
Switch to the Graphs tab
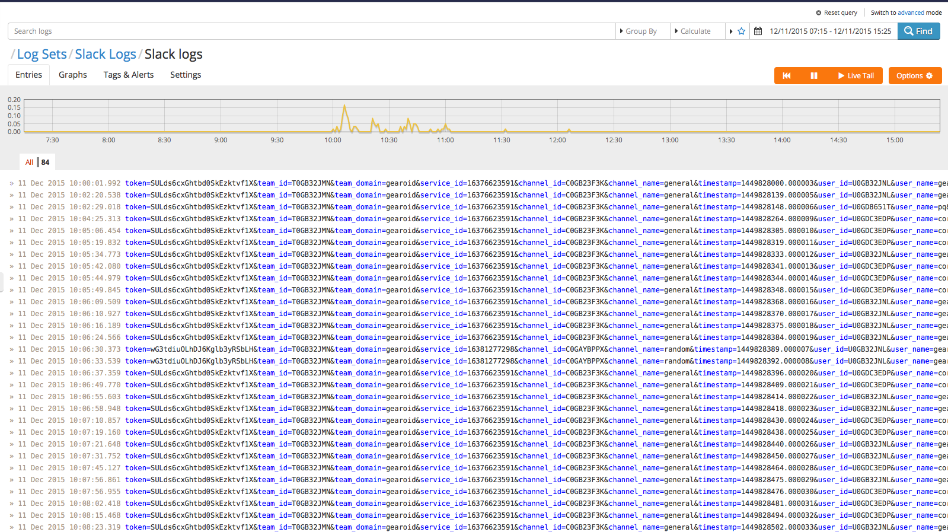(x=73, y=75)
